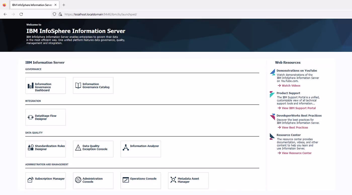The height and width of the screenshot is (195, 352).
Task: Open the Information Governance Catalog tile
Action: click(x=93, y=86)
